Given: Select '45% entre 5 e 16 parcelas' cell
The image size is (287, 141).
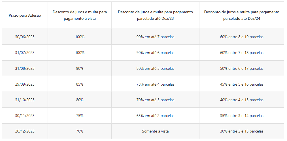Looking at the screenshot, I should tap(242, 84).
